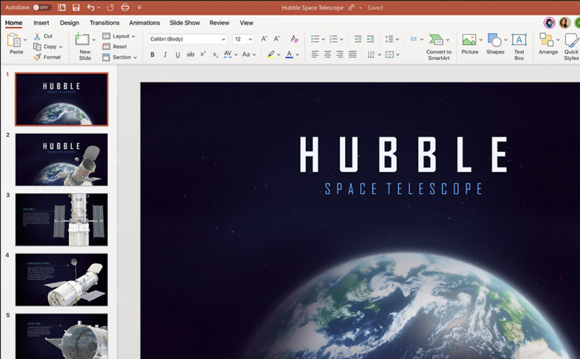The height and width of the screenshot is (359, 580).
Task: Toggle Strikethrough formatting
Action: coord(190,55)
